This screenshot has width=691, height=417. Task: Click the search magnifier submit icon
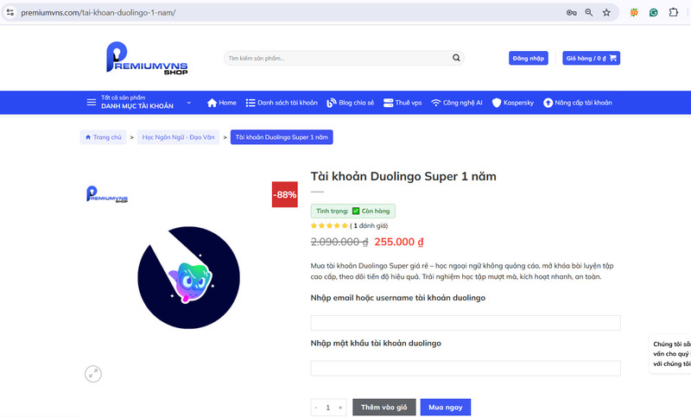(x=456, y=58)
